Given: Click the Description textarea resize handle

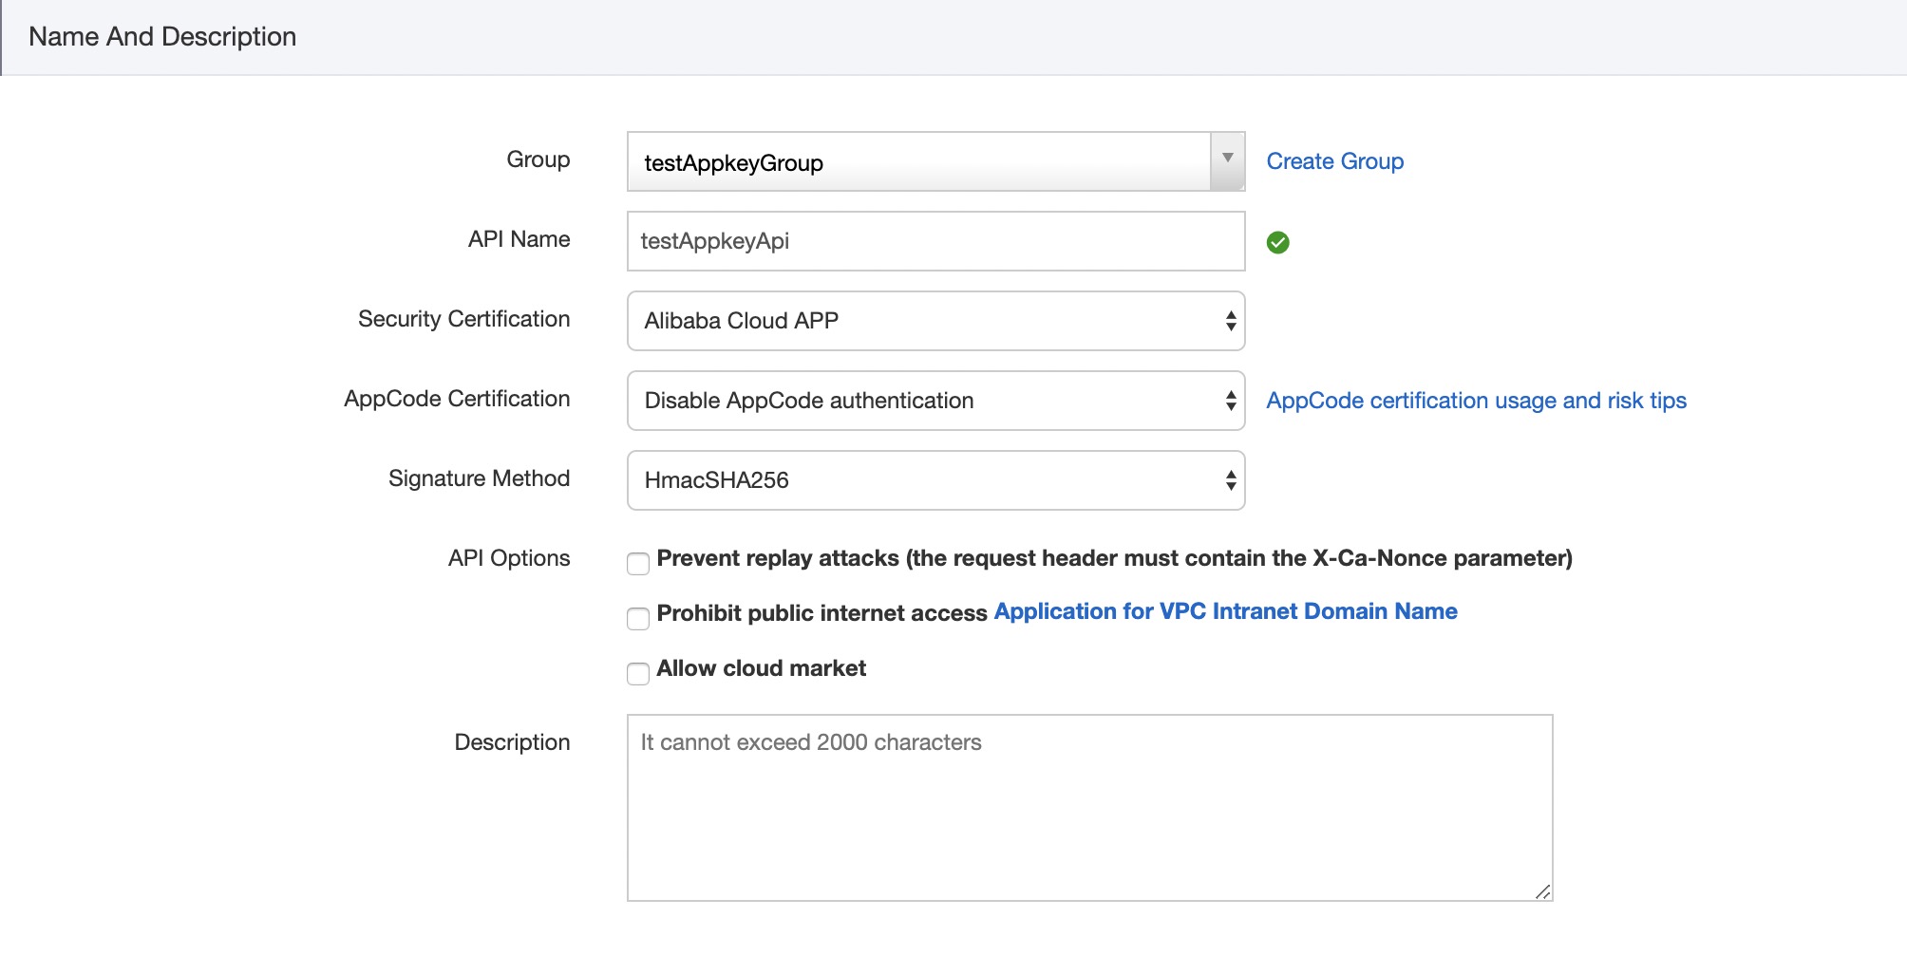Looking at the screenshot, I should 1542,891.
